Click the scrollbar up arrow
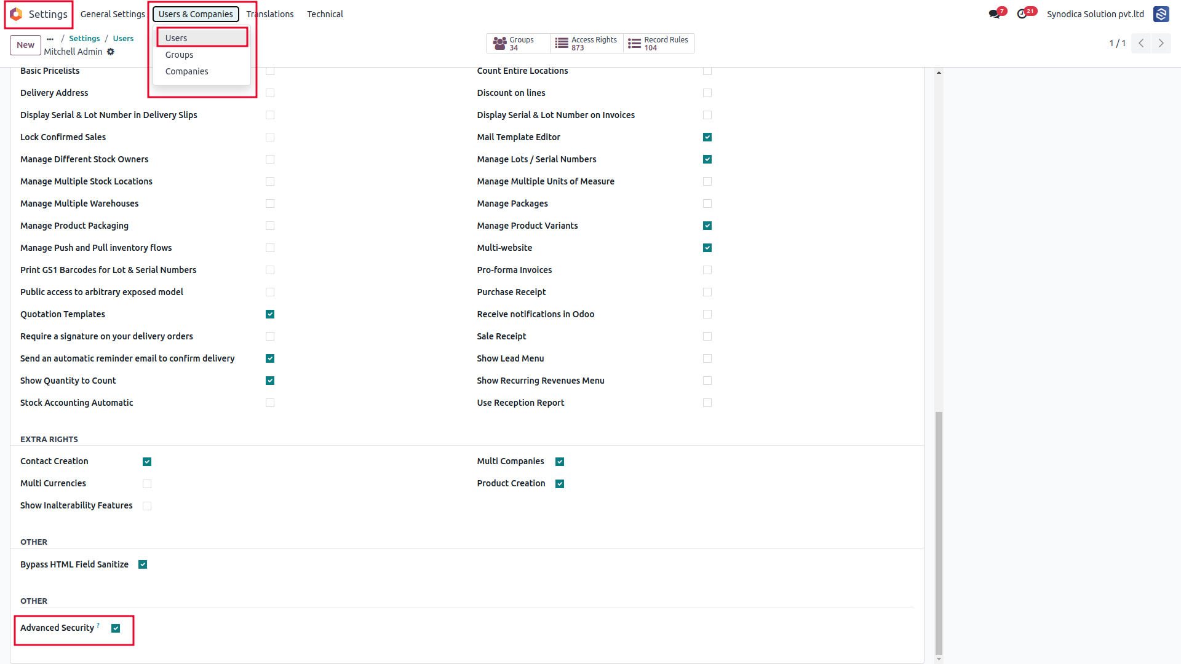The width and height of the screenshot is (1181, 664). click(x=939, y=73)
